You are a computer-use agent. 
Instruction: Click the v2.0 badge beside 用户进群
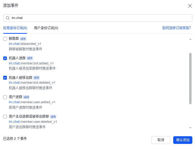click(x=26, y=97)
